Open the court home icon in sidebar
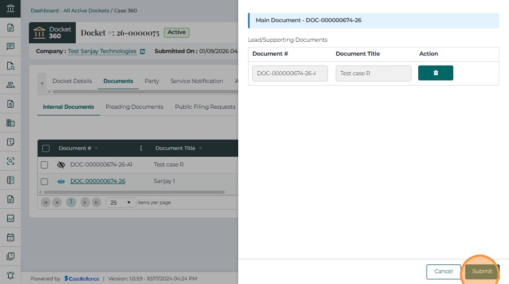 point(10,8)
